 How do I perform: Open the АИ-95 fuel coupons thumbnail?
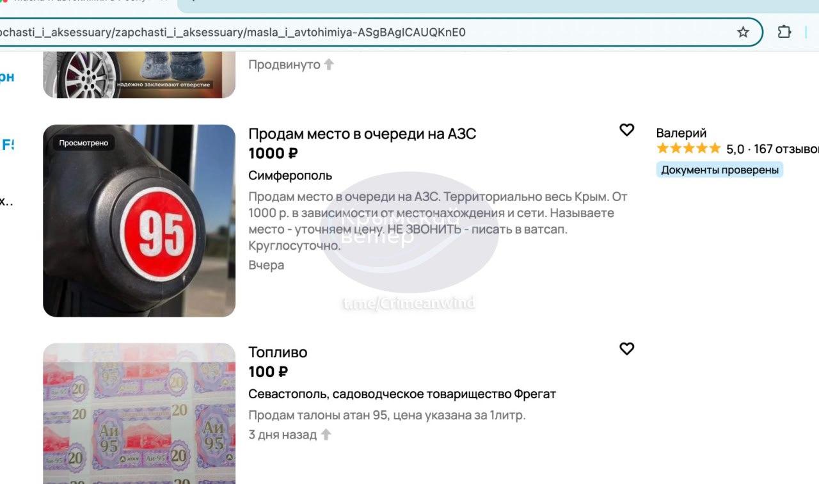pos(139,414)
